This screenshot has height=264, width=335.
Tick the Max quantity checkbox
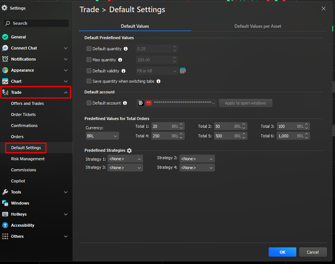89,60
